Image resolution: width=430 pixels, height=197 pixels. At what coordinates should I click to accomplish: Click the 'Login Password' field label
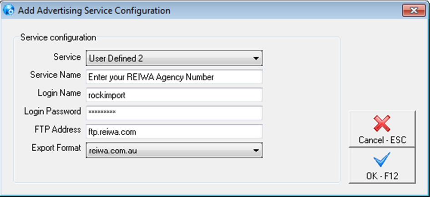pyautogui.click(x=52, y=111)
